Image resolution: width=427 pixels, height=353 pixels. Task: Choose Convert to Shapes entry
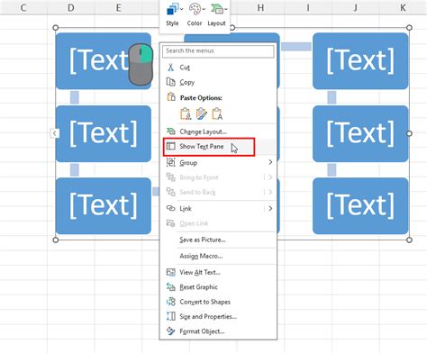click(x=218, y=302)
